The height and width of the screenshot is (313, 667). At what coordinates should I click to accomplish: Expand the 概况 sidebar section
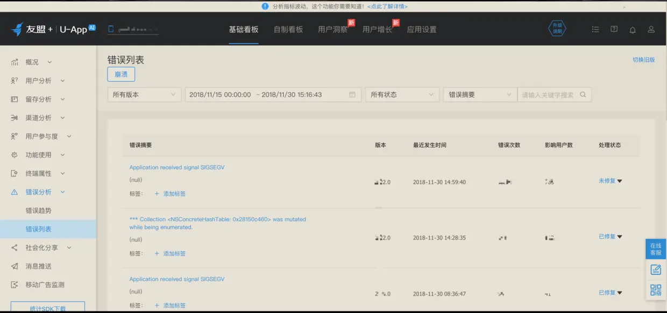pos(49,62)
